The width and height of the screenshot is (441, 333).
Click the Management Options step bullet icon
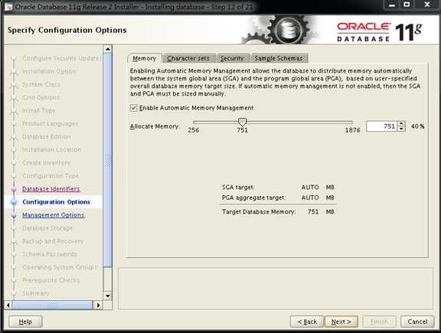14,215
